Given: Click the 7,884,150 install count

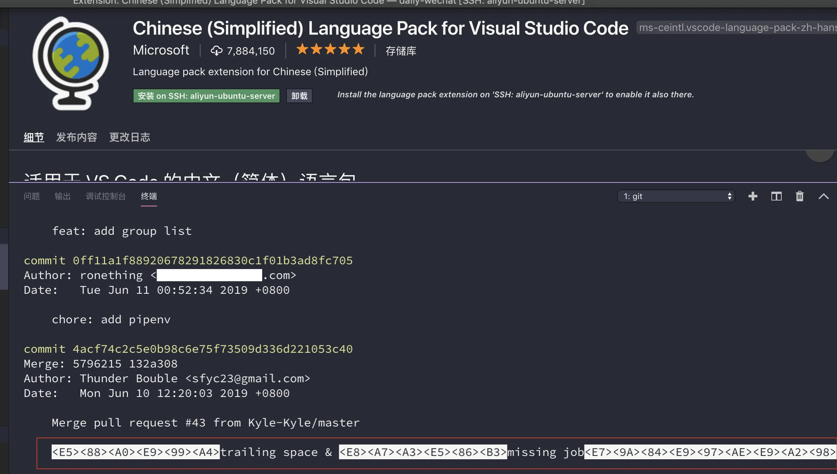Looking at the screenshot, I should [251, 51].
